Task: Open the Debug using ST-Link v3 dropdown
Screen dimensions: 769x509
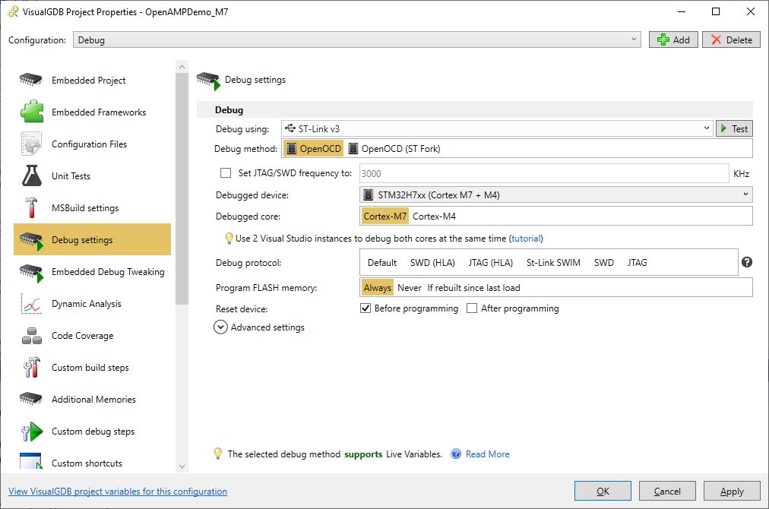Action: (x=497, y=128)
